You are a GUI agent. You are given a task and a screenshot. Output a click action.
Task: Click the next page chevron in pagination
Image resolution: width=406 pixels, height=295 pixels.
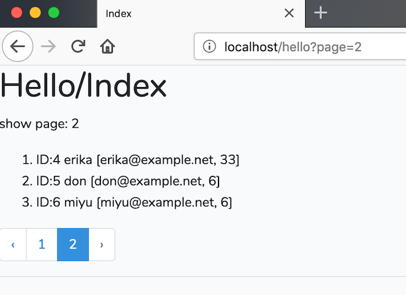coord(101,244)
